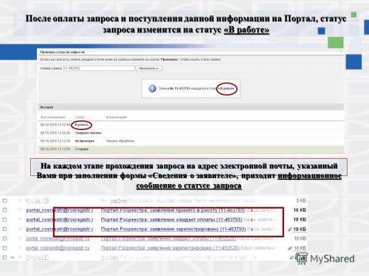Open email 'заявление ожидает оплаты (11-453793)'
This screenshot has width=369, height=276.
tap(172, 220)
